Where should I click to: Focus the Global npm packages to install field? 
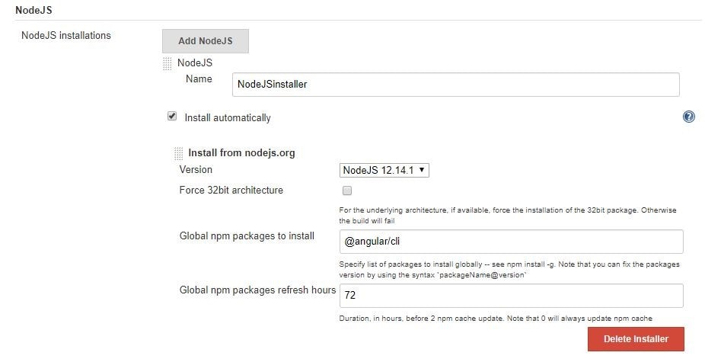(511, 242)
